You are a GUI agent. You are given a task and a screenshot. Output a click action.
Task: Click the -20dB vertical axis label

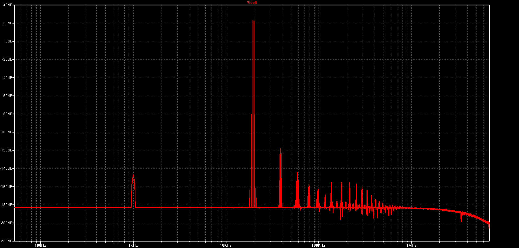tap(7, 59)
